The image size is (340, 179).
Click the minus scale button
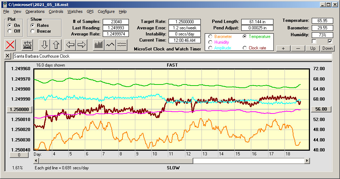tap(298, 48)
